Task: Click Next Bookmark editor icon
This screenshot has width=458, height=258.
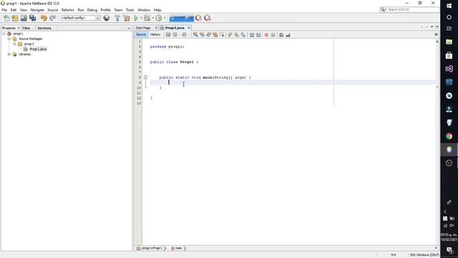Action: (237, 35)
